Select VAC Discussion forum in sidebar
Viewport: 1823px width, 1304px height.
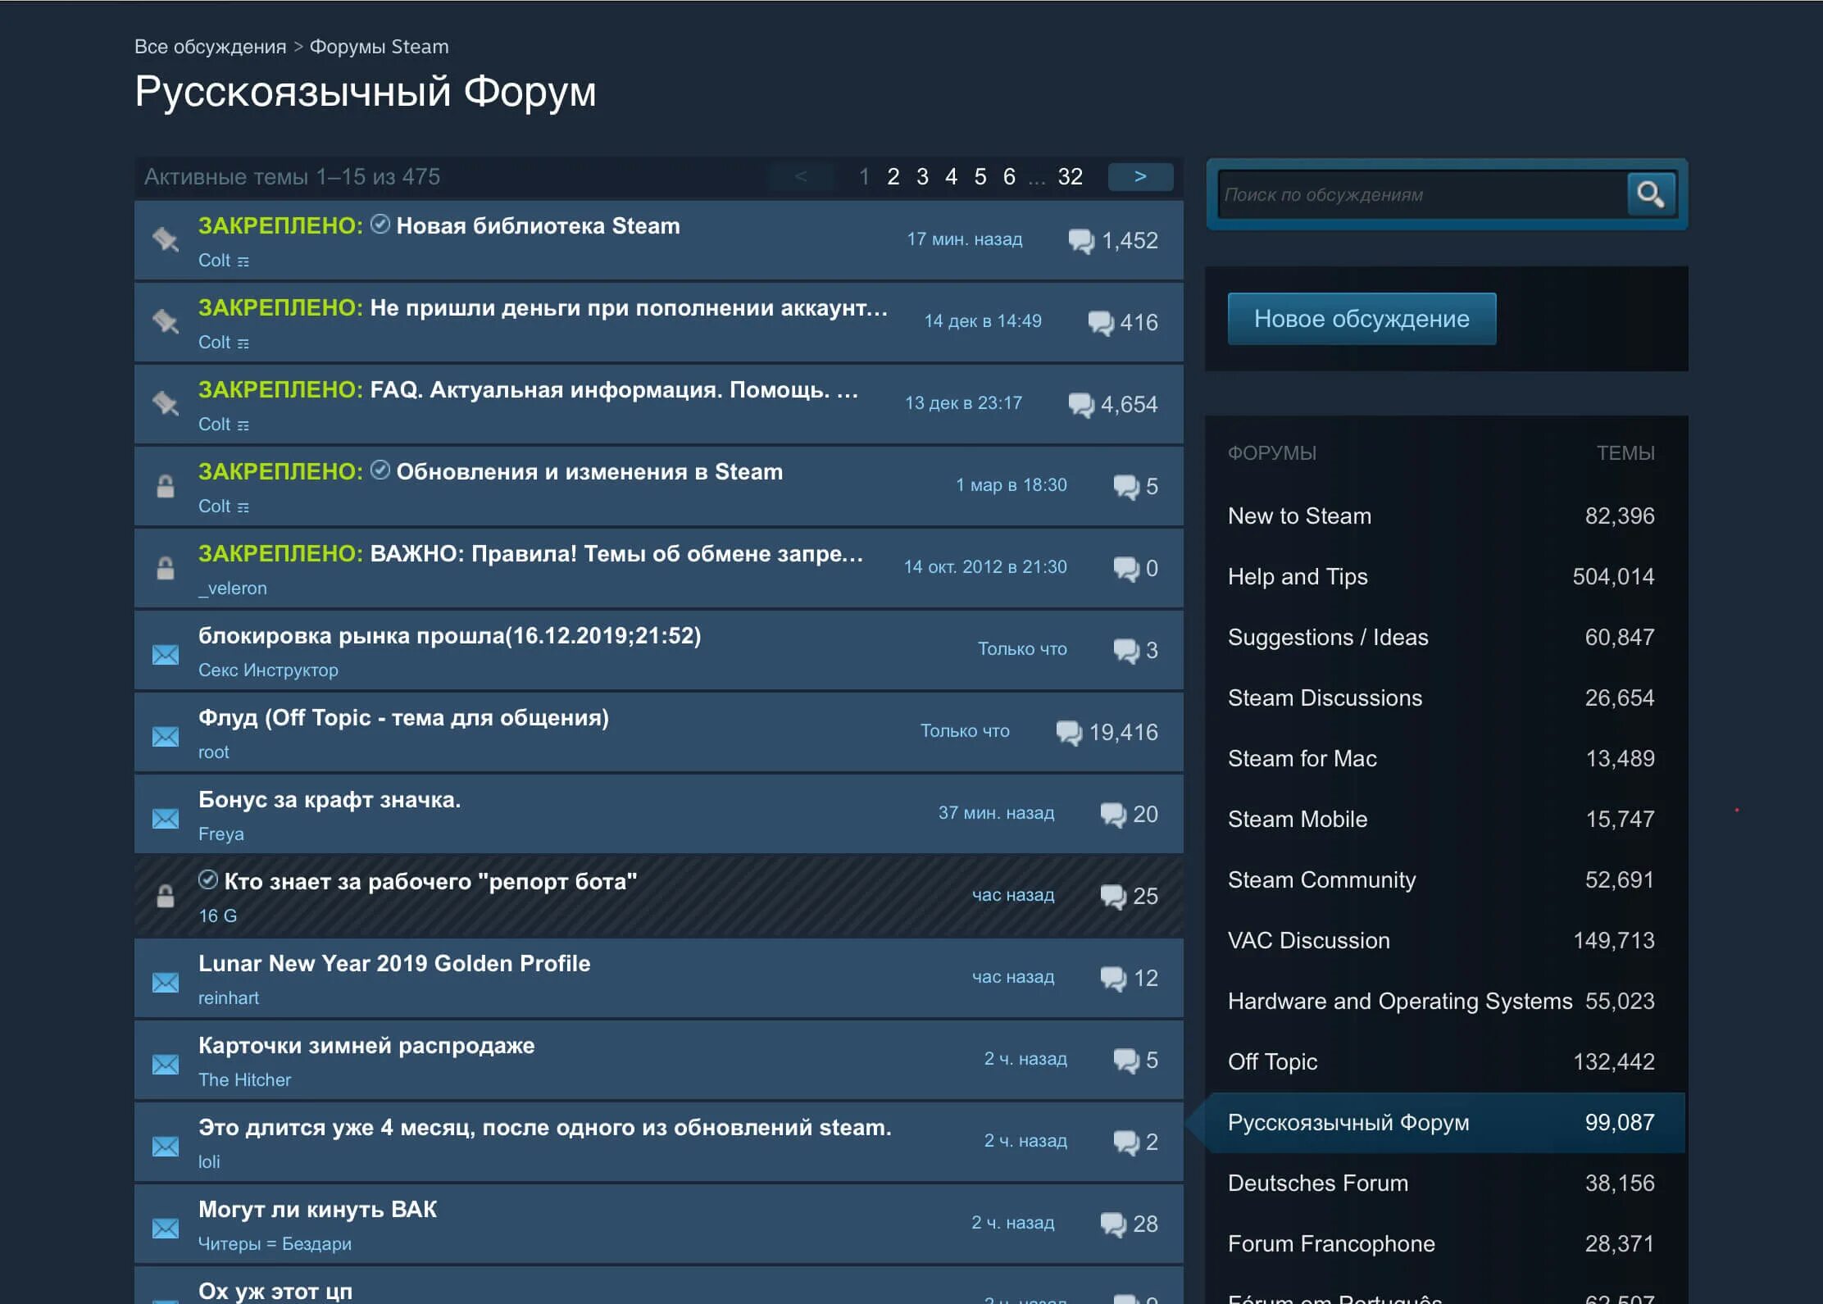(x=1308, y=940)
